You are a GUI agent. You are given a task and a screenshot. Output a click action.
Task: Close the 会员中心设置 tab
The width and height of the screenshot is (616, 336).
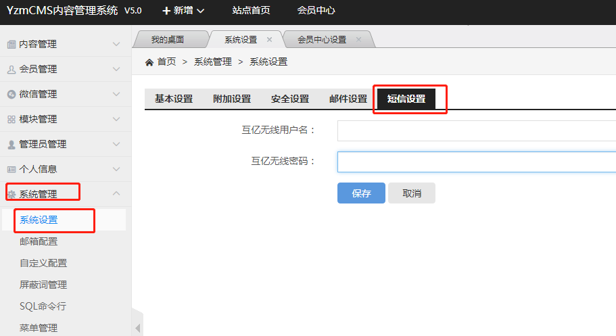point(358,39)
